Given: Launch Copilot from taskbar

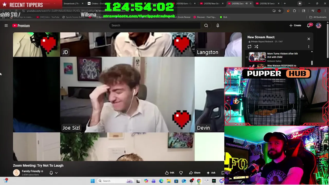Looking at the screenshot, I should (146, 181).
